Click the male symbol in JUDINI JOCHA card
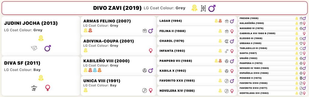309x97 pixels. pyautogui.click(x=48, y=48)
